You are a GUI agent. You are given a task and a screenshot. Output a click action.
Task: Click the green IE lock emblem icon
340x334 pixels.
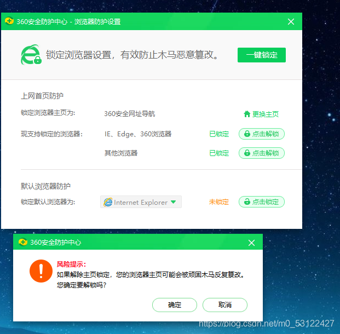pyautogui.click(x=31, y=55)
